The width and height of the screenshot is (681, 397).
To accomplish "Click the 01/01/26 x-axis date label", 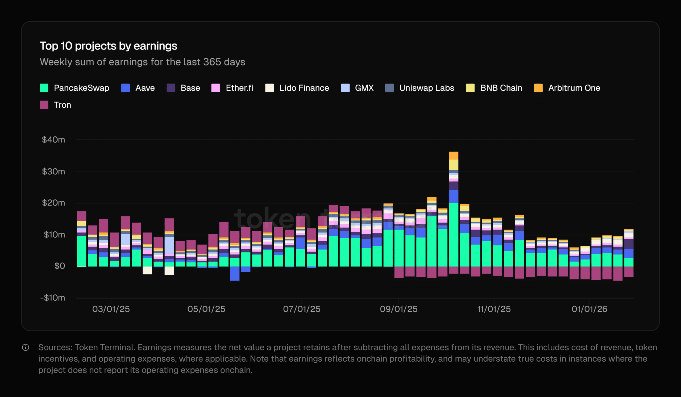I will click(x=589, y=309).
